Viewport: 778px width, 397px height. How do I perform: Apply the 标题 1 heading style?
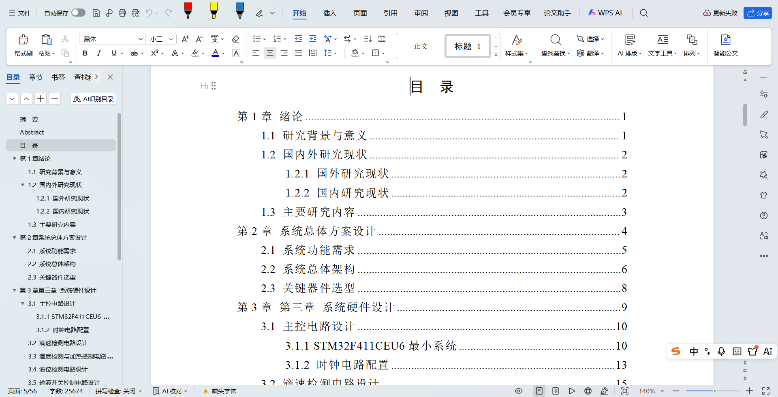468,46
